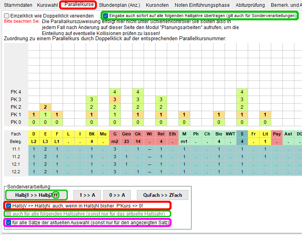This screenshot has width=302, height=235.
Task: Enable Einzelklick wie Doppelklick verwenden checkbox
Action: pos(6,16)
